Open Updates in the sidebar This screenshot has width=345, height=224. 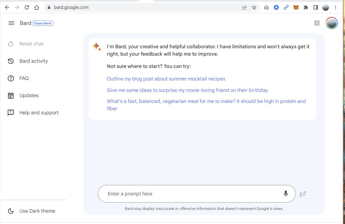(x=29, y=96)
